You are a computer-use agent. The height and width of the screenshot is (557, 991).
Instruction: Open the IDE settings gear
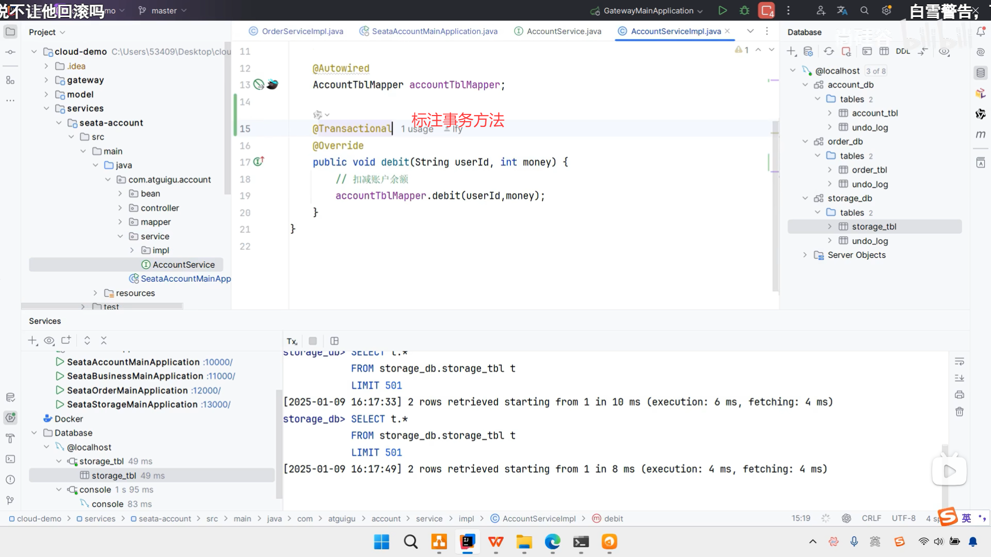[x=886, y=10]
